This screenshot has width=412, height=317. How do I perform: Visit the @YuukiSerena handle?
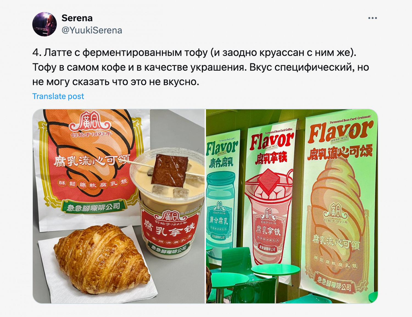92,30
